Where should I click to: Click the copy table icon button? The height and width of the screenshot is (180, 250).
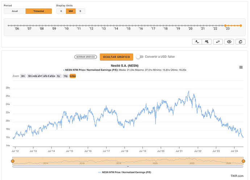241,42
